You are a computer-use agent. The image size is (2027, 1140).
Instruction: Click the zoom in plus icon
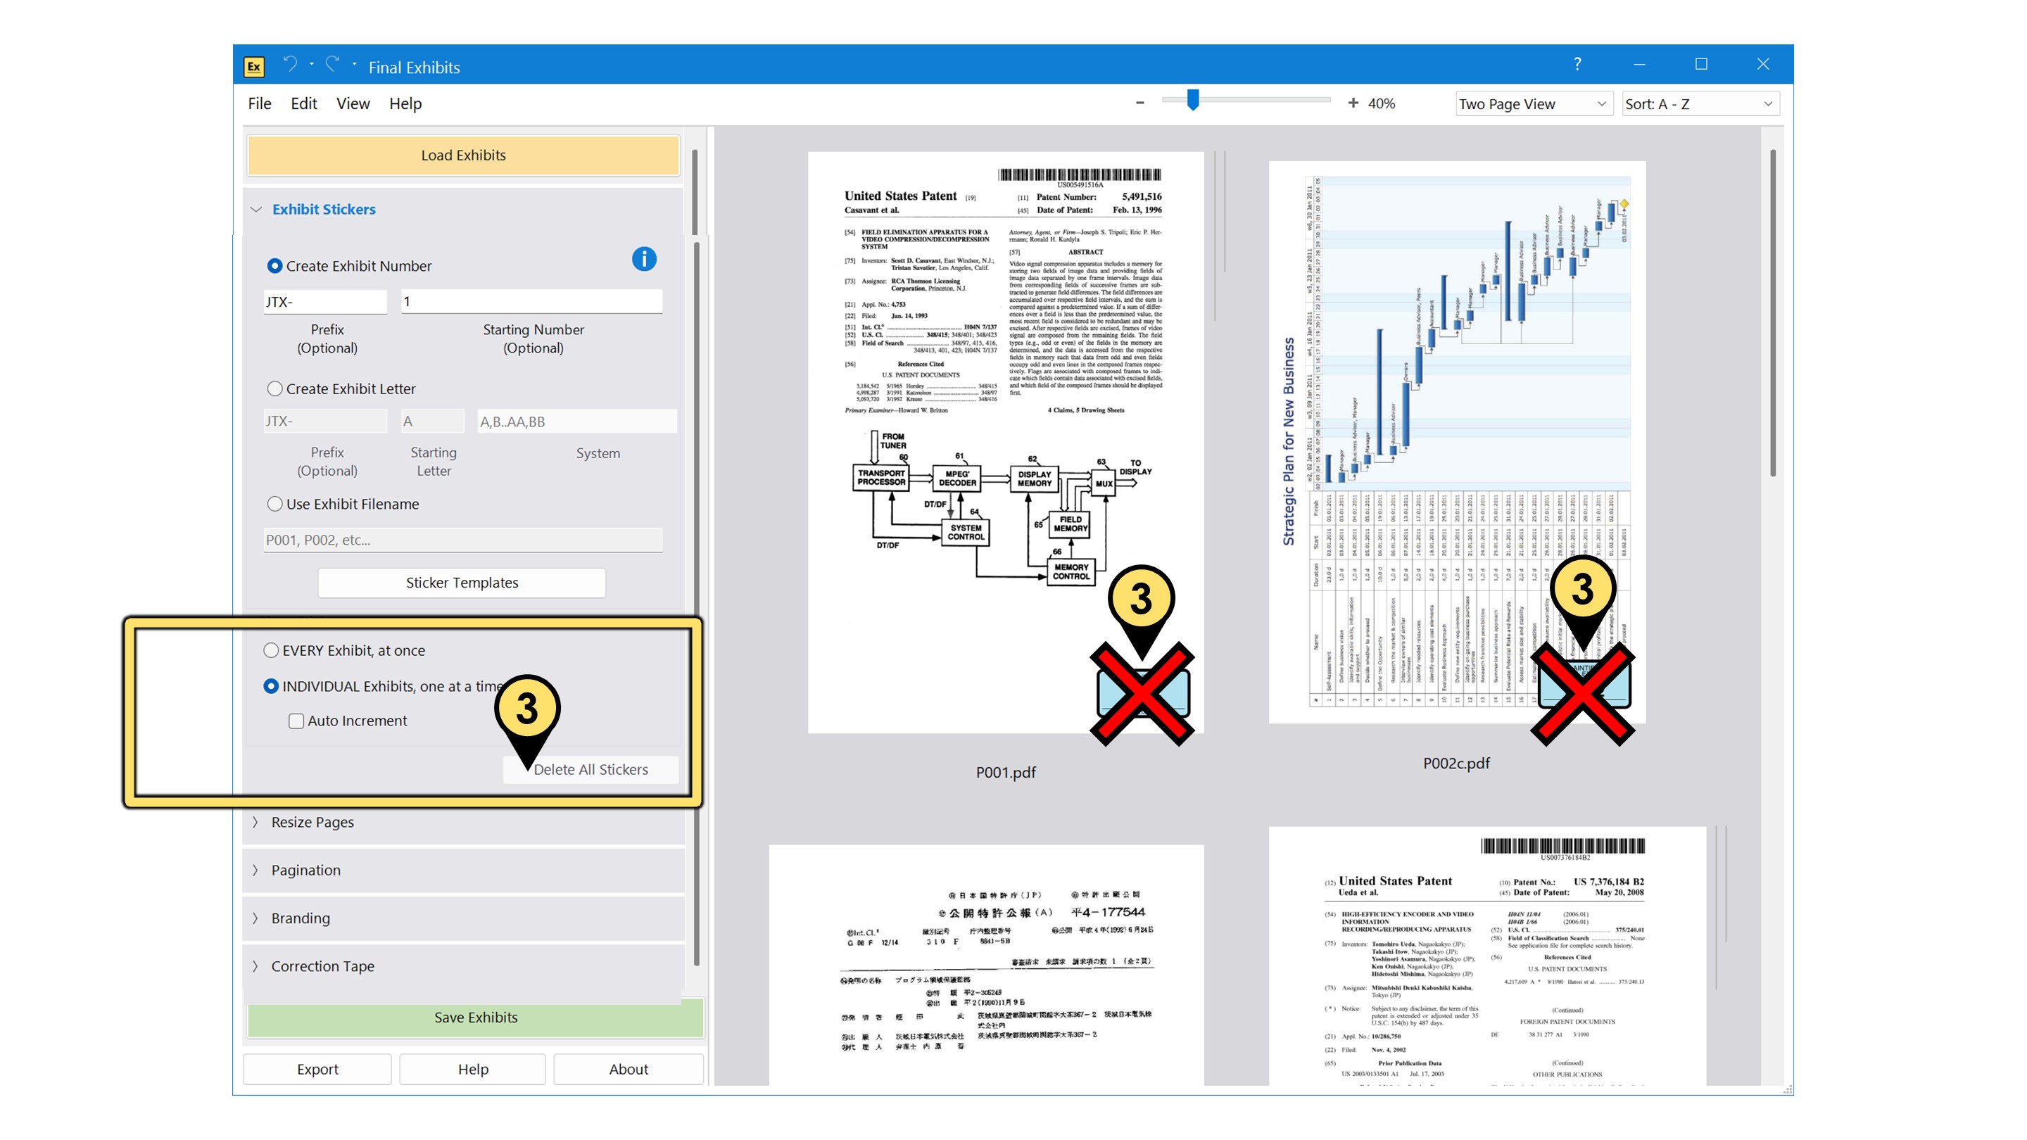1353,103
